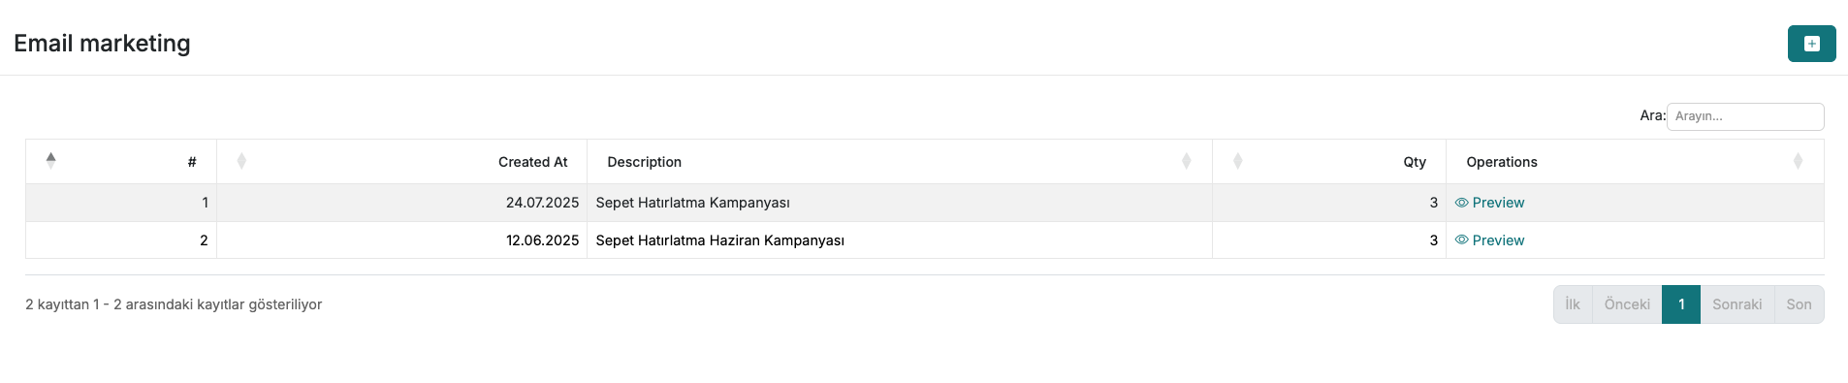Click eye icon for the Haziran campaign row
Viewport: 1848px width, 383px height.
click(1461, 240)
